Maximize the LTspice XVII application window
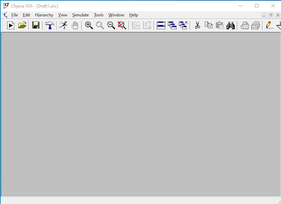 coord(257,6)
